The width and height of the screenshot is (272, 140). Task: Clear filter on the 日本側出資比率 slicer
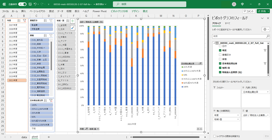51,100
